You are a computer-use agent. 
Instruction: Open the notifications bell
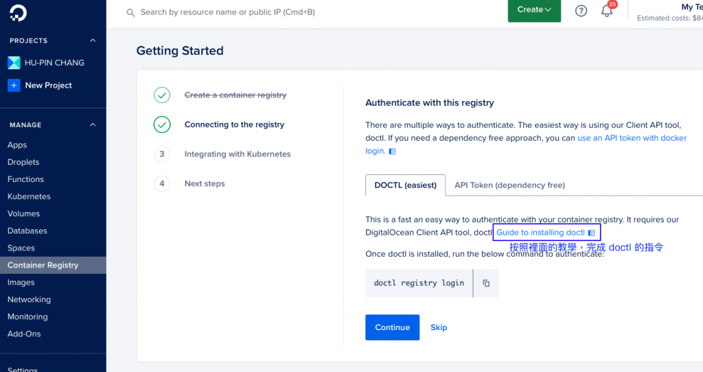[x=607, y=11]
